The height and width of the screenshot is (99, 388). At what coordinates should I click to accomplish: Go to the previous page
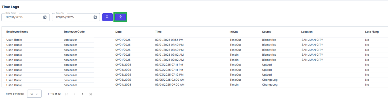point(75,94)
